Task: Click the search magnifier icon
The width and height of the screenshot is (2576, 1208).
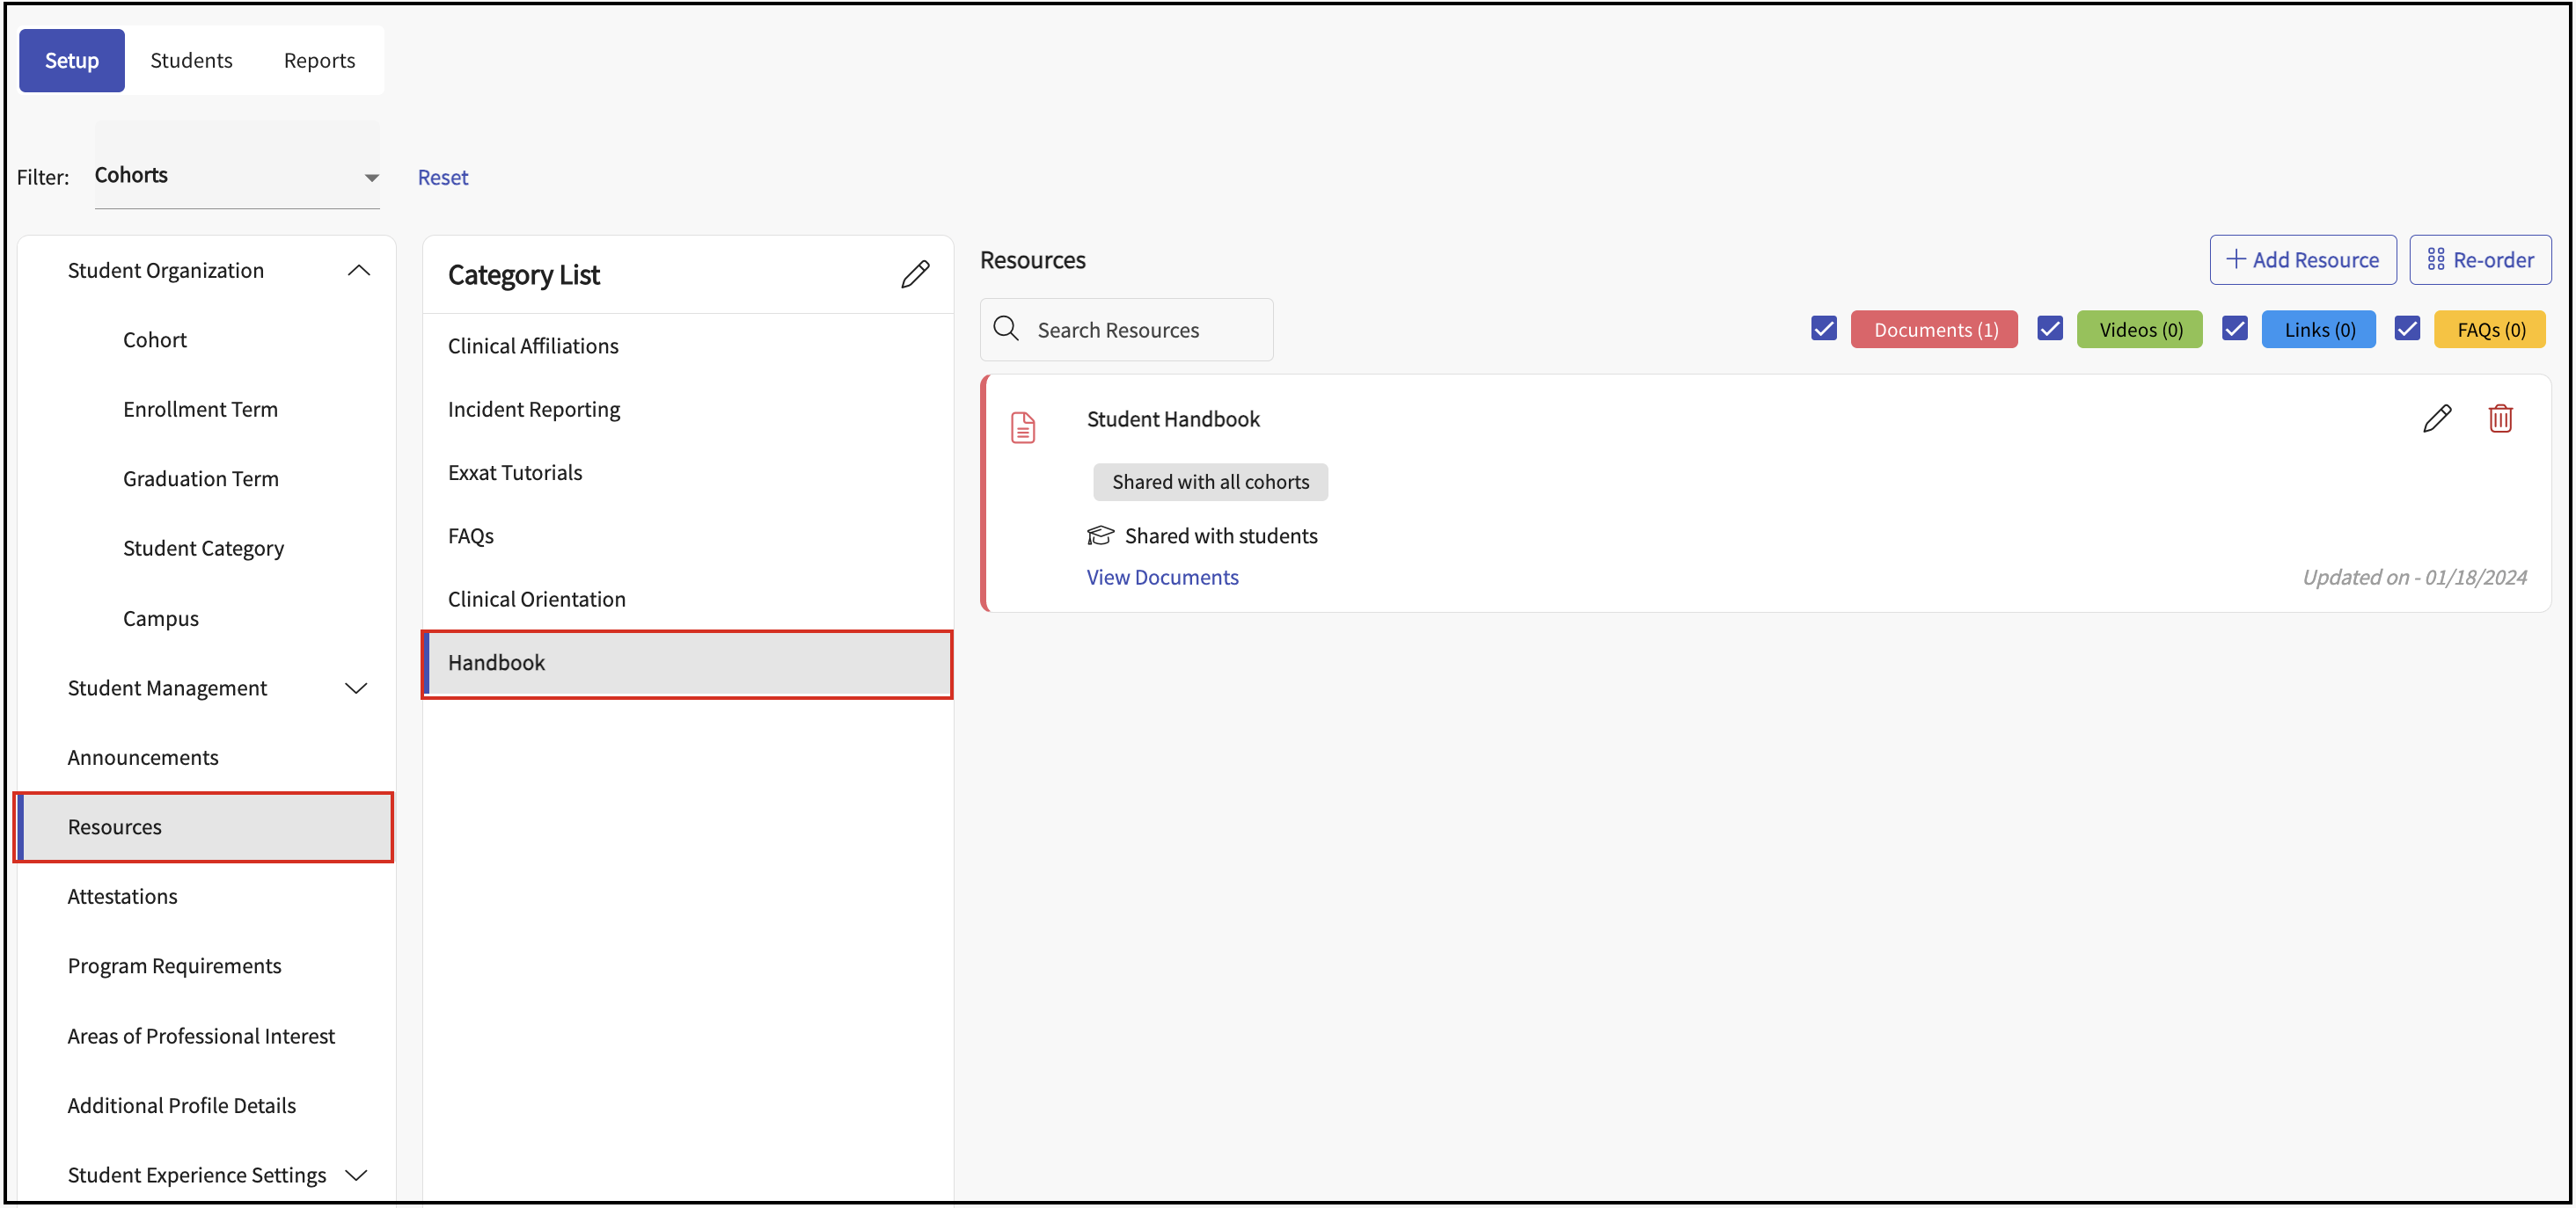Action: click(1006, 329)
